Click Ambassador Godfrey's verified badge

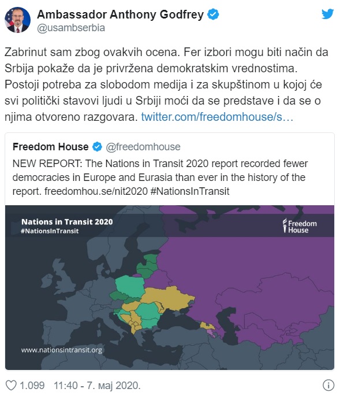click(213, 14)
